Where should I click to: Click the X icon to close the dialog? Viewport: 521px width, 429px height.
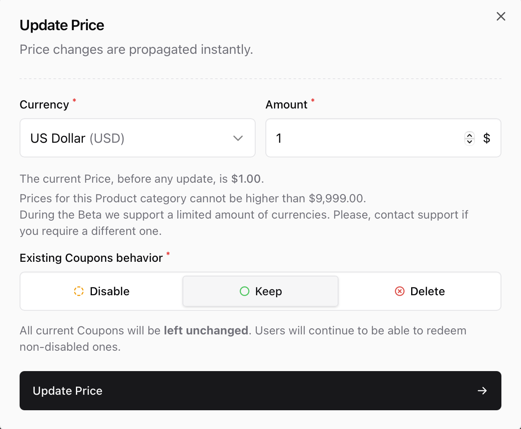(501, 16)
